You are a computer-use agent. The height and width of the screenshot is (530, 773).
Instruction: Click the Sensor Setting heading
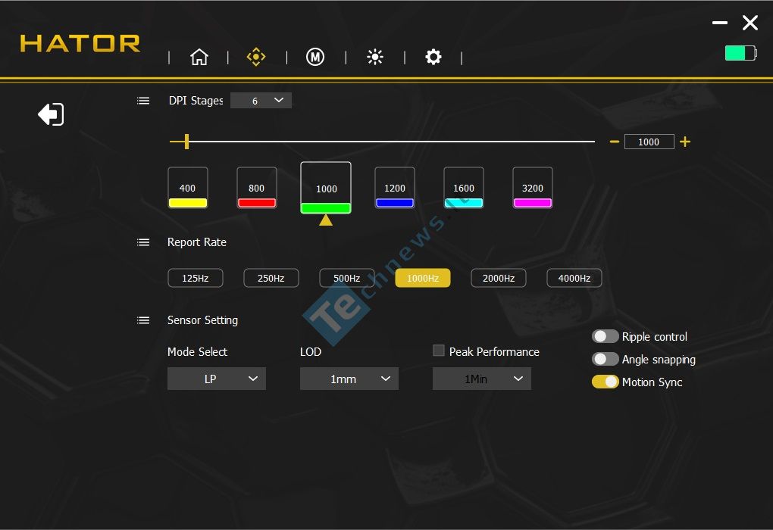(x=202, y=320)
